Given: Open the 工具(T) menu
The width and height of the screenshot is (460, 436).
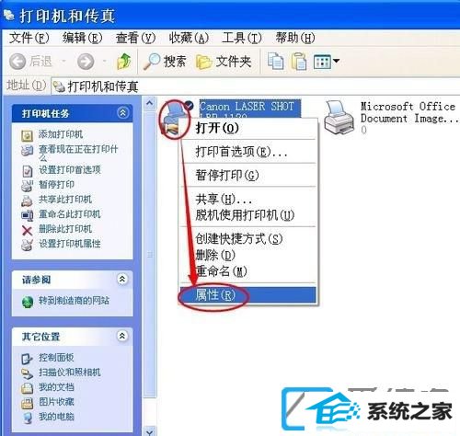Looking at the screenshot, I should 242,38.
